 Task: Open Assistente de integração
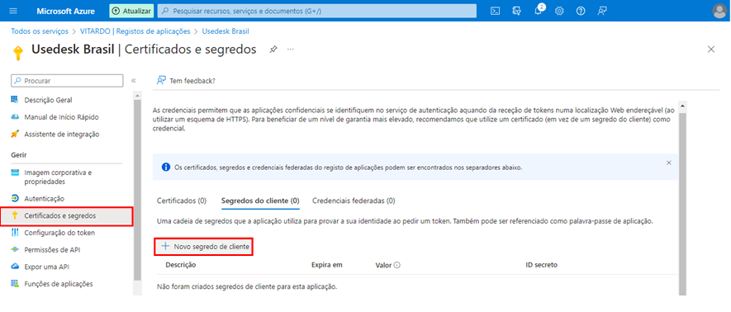[x=62, y=134]
